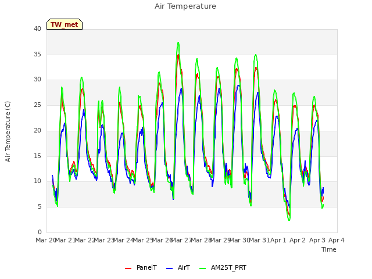Viewport: 372px width, 279px height.
Task: Click the Mar 26 x-axis tick label
Action: point(162,240)
